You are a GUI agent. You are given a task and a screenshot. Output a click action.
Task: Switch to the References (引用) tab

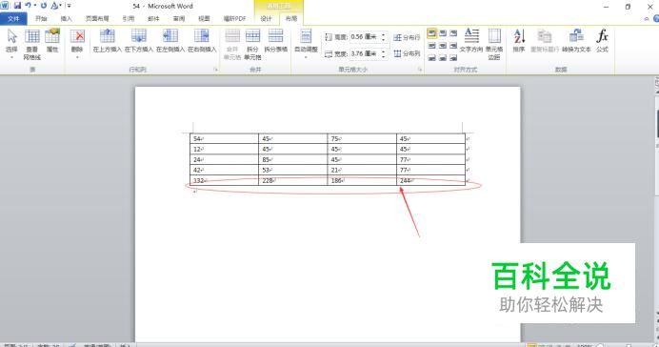tap(129, 18)
